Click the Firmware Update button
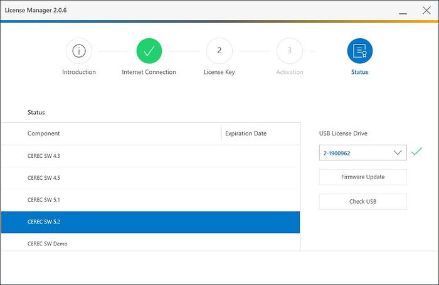Image resolution: width=439 pixels, height=285 pixels. (x=362, y=177)
